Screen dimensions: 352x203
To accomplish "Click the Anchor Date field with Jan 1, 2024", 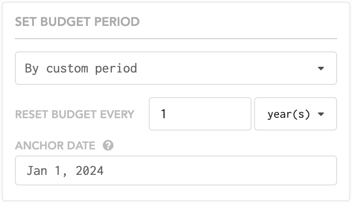I will pyautogui.click(x=176, y=170).
